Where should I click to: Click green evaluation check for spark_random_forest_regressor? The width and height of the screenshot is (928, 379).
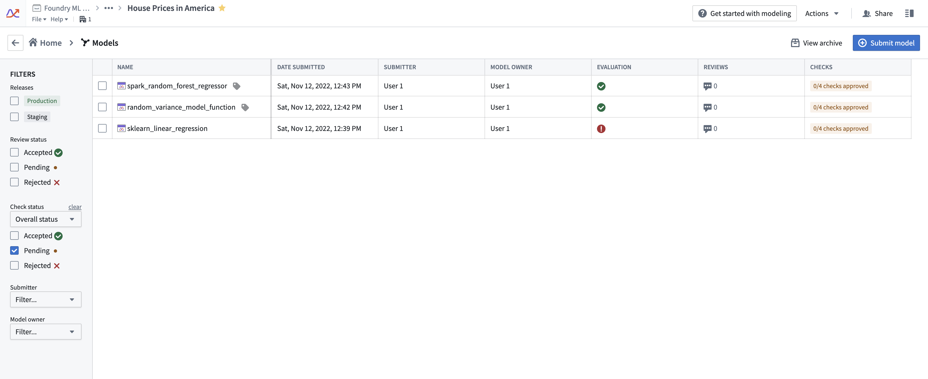(x=601, y=86)
